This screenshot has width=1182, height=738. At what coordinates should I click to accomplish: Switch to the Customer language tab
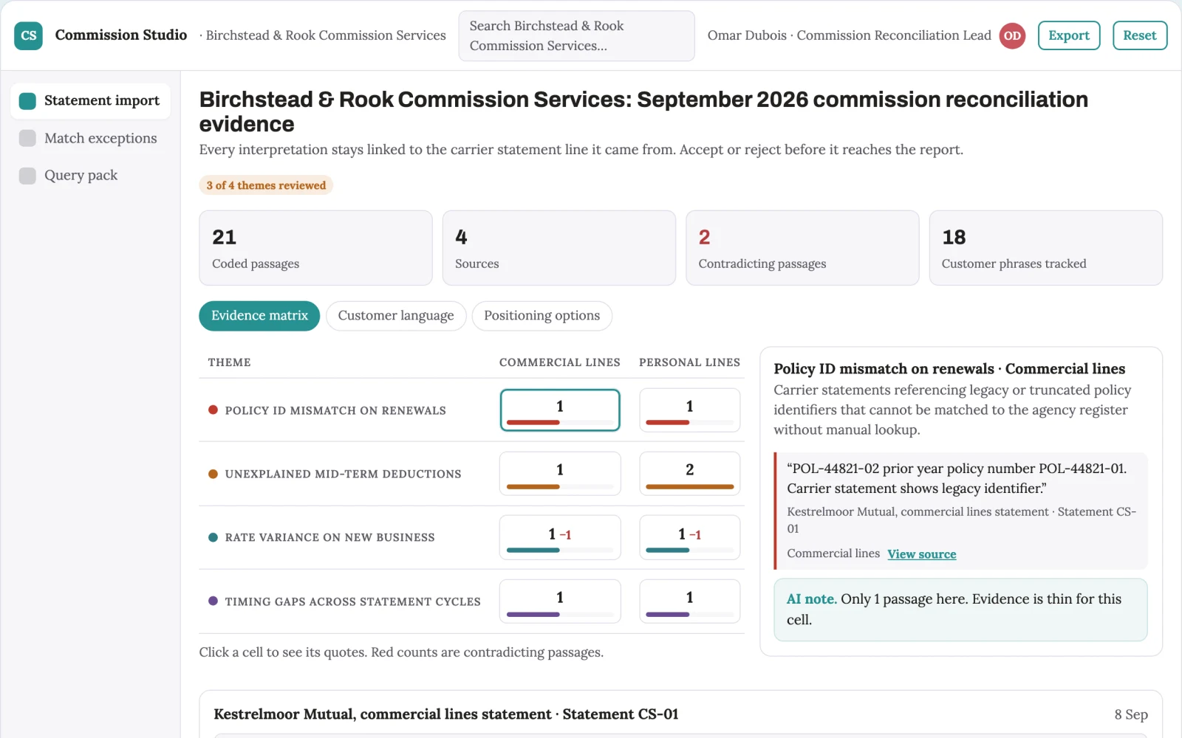(396, 316)
